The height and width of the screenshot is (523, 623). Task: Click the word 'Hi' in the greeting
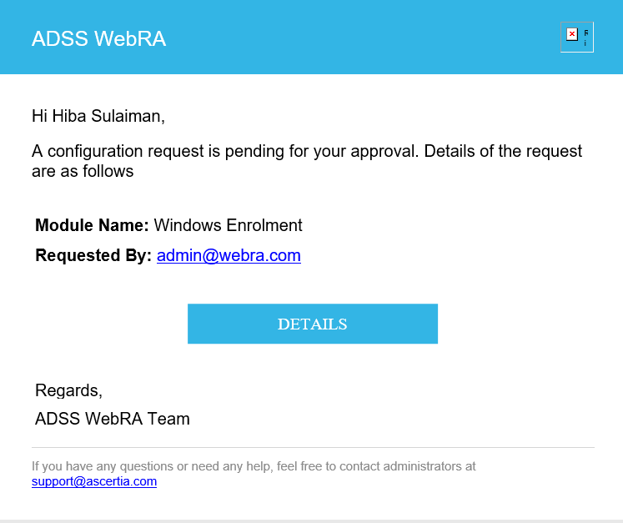coord(40,116)
